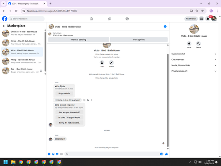Expand Media, files and links section

(194, 65)
